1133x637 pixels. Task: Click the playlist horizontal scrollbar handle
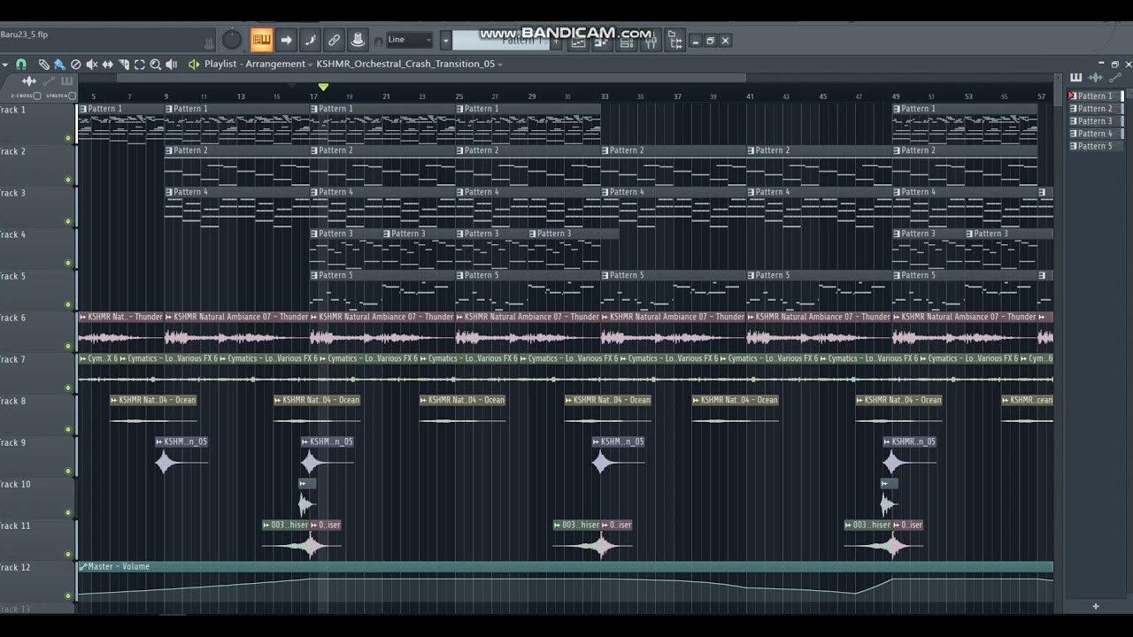[x=430, y=78]
